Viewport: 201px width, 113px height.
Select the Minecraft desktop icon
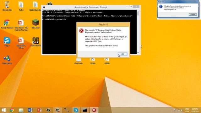point(35,24)
